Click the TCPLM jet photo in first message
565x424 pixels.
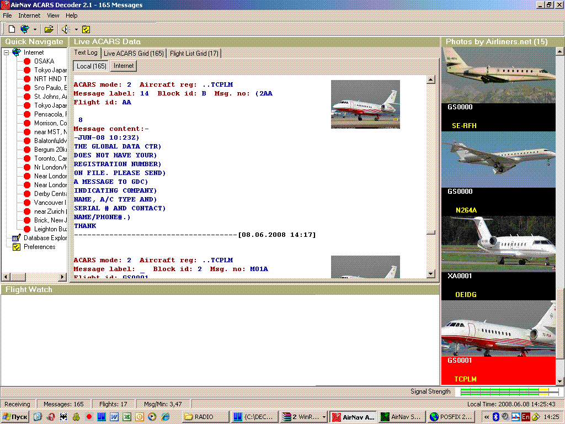coord(365,104)
